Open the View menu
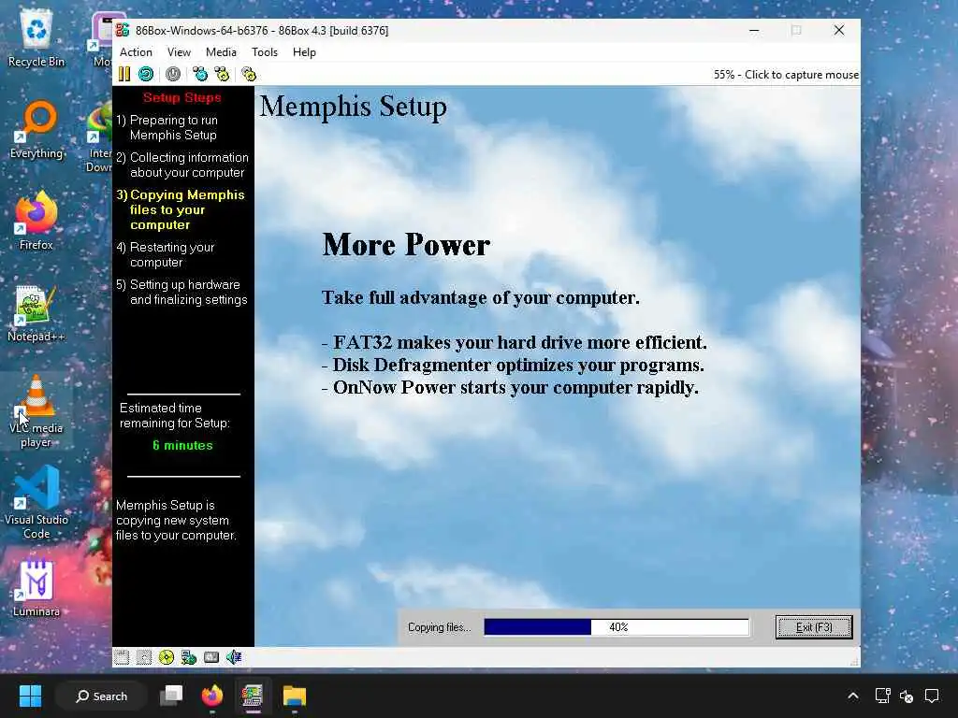 179,52
